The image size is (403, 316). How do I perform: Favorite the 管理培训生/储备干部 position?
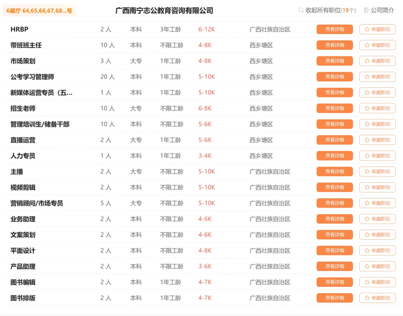coord(377,124)
